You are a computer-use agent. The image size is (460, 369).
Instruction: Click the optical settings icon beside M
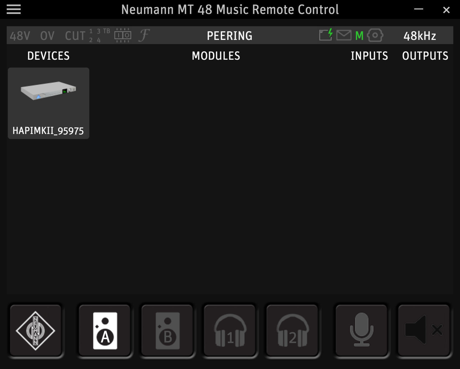click(375, 35)
